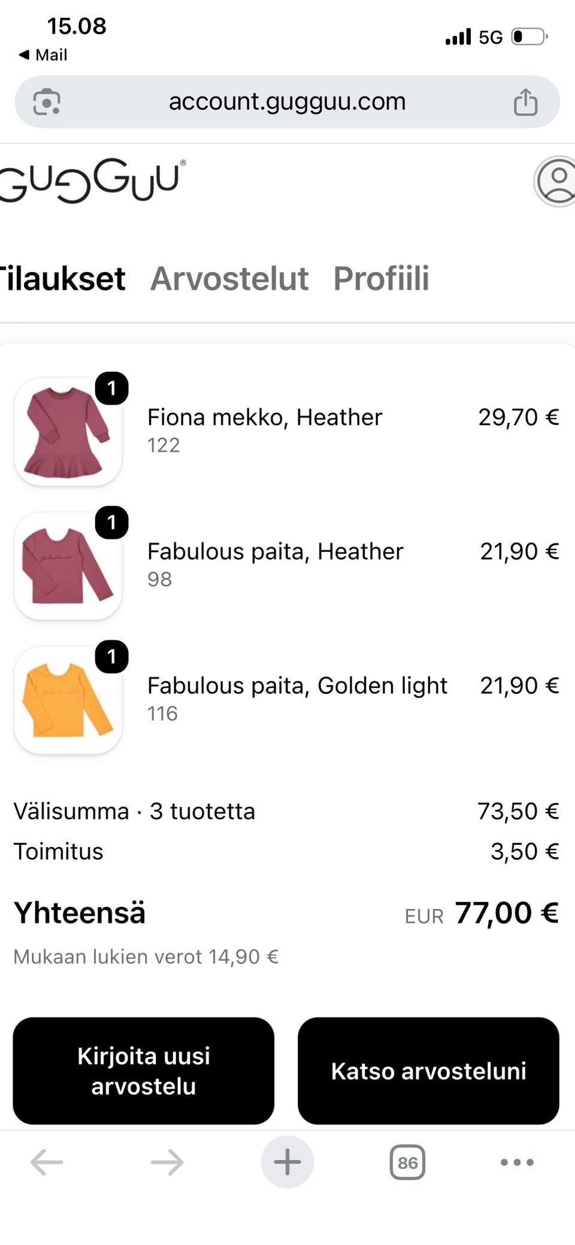575x1245 pixels.
Task: Open the user account profile icon
Action: pos(555,182)
